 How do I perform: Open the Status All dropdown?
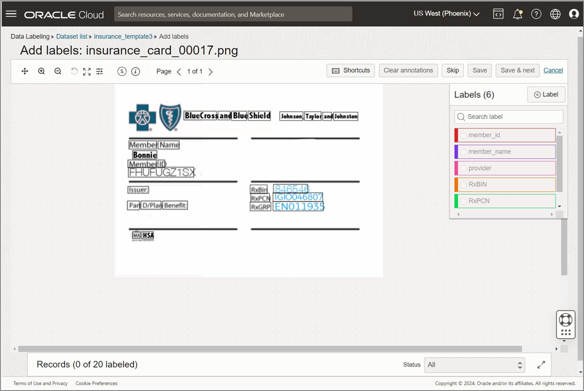coord(474,365)
